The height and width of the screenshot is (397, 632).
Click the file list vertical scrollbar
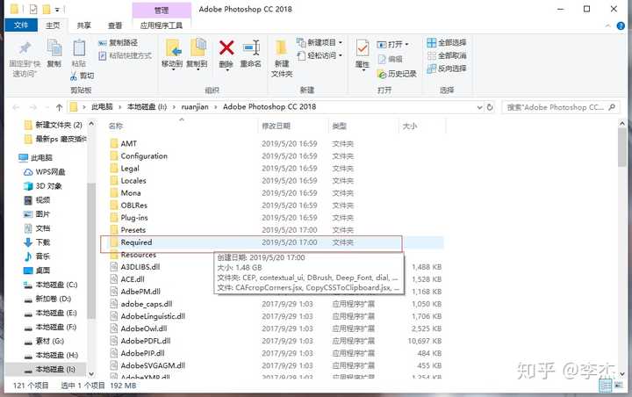pos(622,148)
